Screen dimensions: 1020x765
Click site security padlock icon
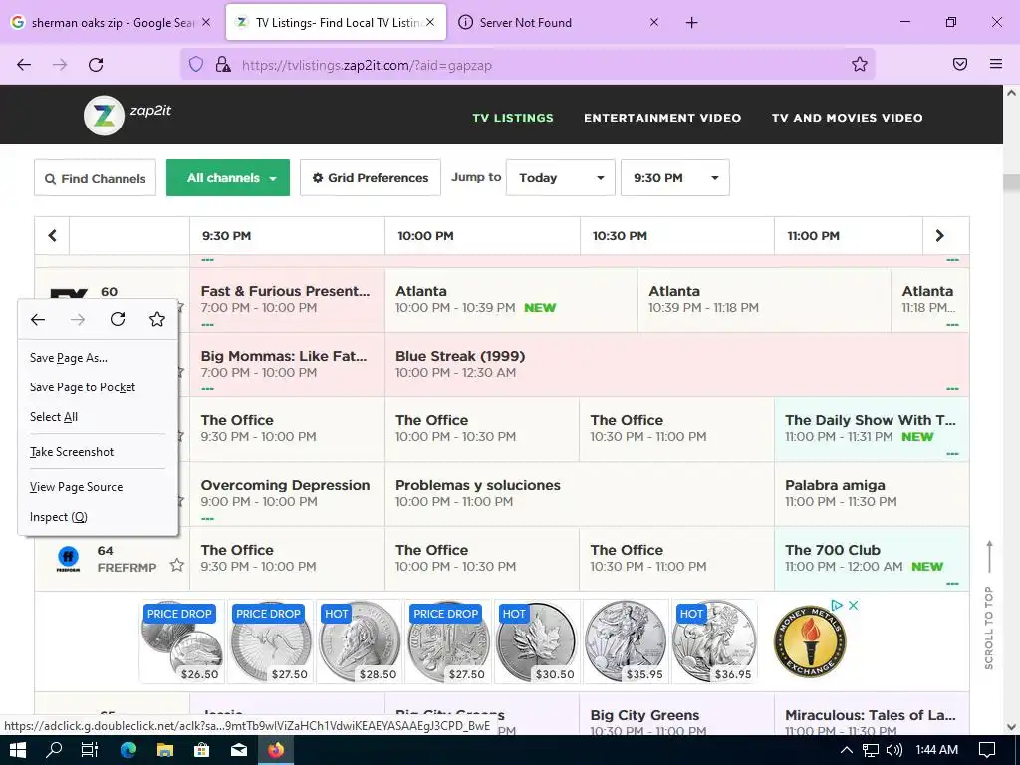223,64
